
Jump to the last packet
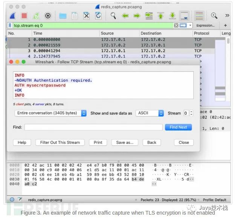172,16
